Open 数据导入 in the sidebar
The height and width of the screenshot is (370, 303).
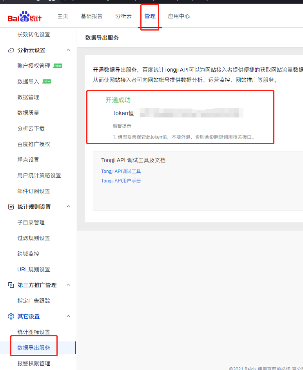tap(28, 81)
